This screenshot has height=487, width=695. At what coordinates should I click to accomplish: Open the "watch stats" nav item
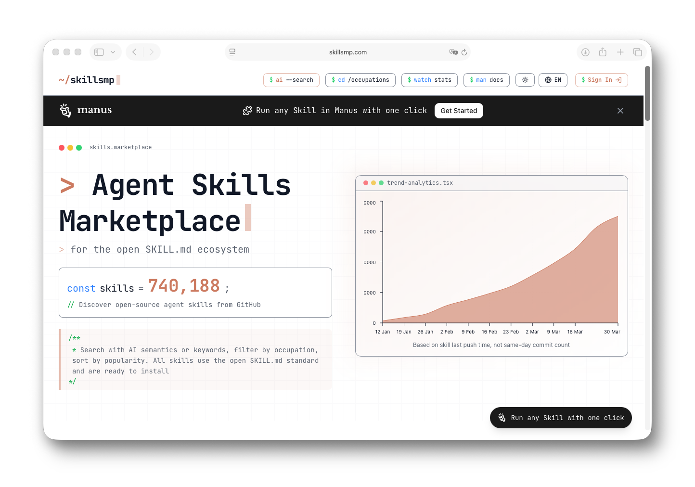click(429, 80)
